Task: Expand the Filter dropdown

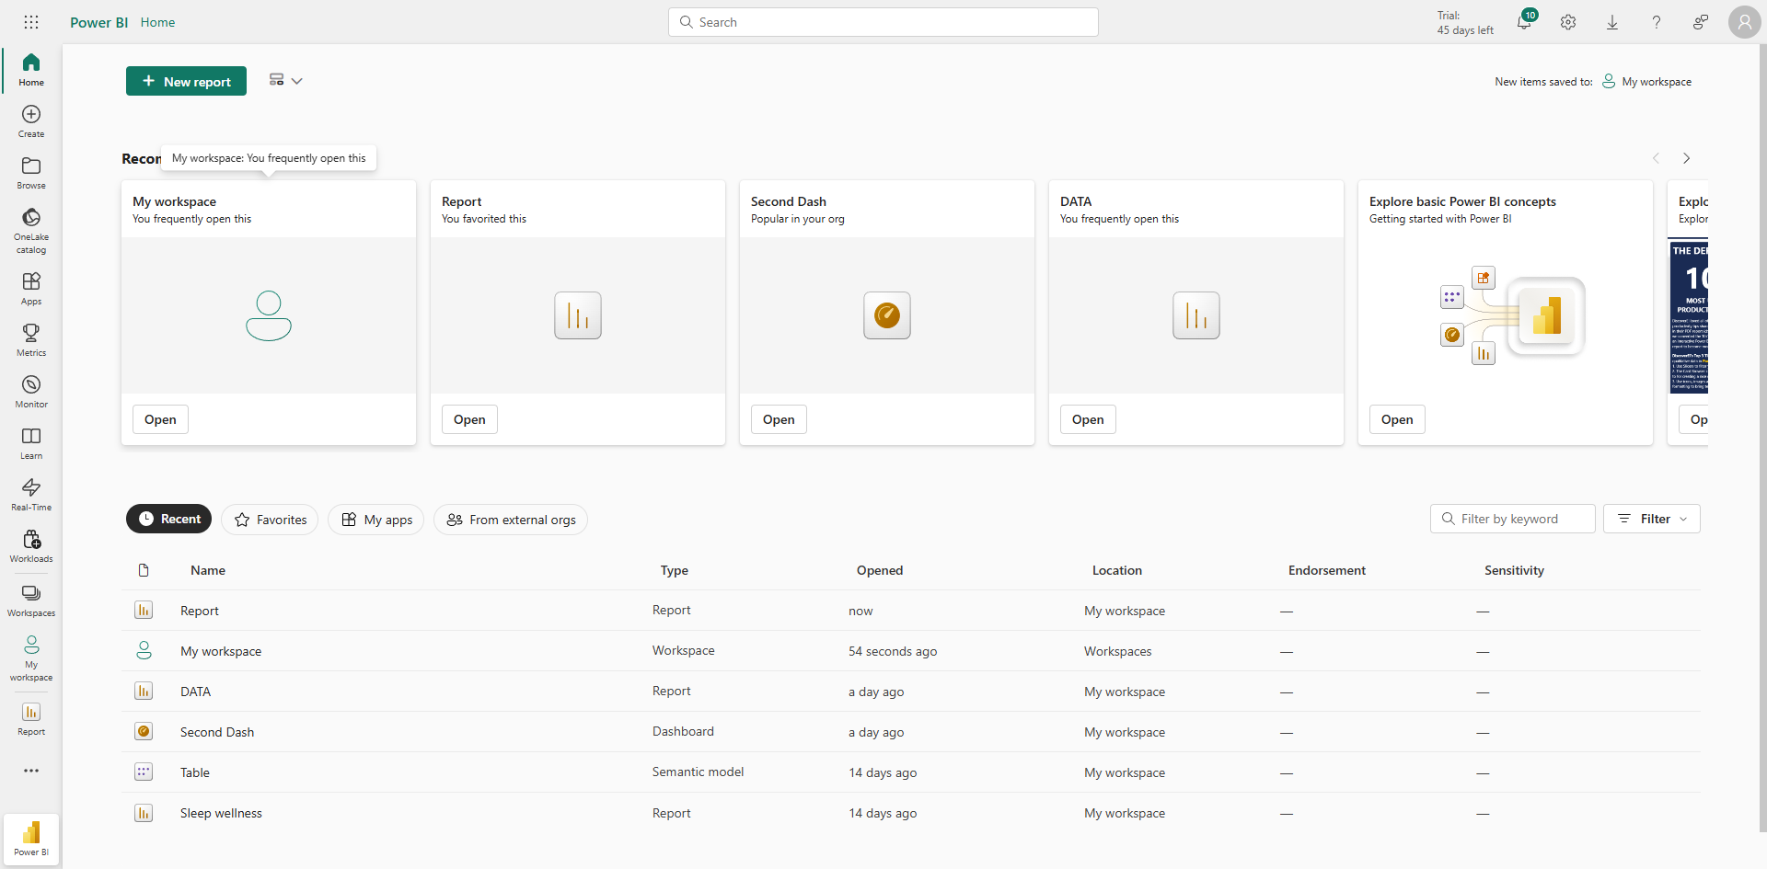Action: 1652,519
